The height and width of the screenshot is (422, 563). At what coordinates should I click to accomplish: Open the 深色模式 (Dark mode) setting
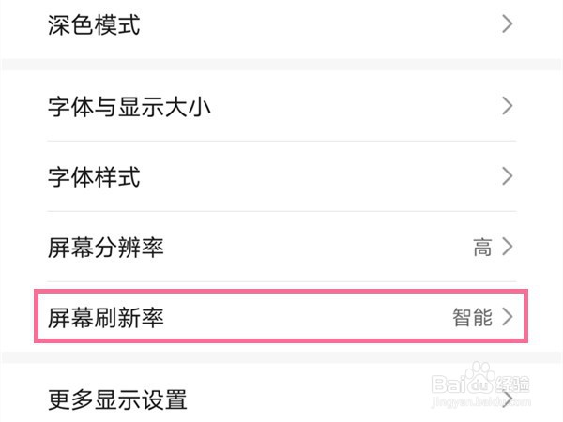coord(94,25)
